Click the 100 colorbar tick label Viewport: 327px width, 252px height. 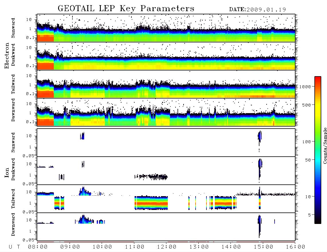[x=306, y=142]
